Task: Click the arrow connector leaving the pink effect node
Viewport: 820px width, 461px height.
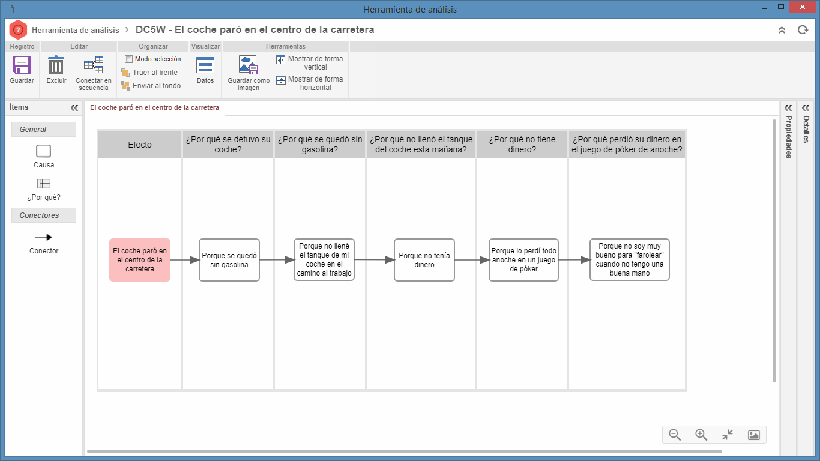Action: pos(185,260)
